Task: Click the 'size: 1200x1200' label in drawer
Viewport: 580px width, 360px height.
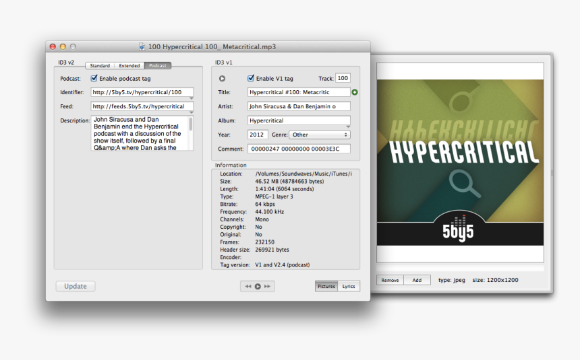Action: coord(495,280)
